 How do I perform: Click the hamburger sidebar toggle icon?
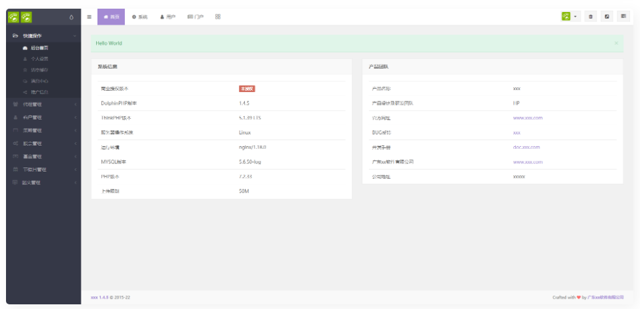pyautogui.click(x=89, y=17)
